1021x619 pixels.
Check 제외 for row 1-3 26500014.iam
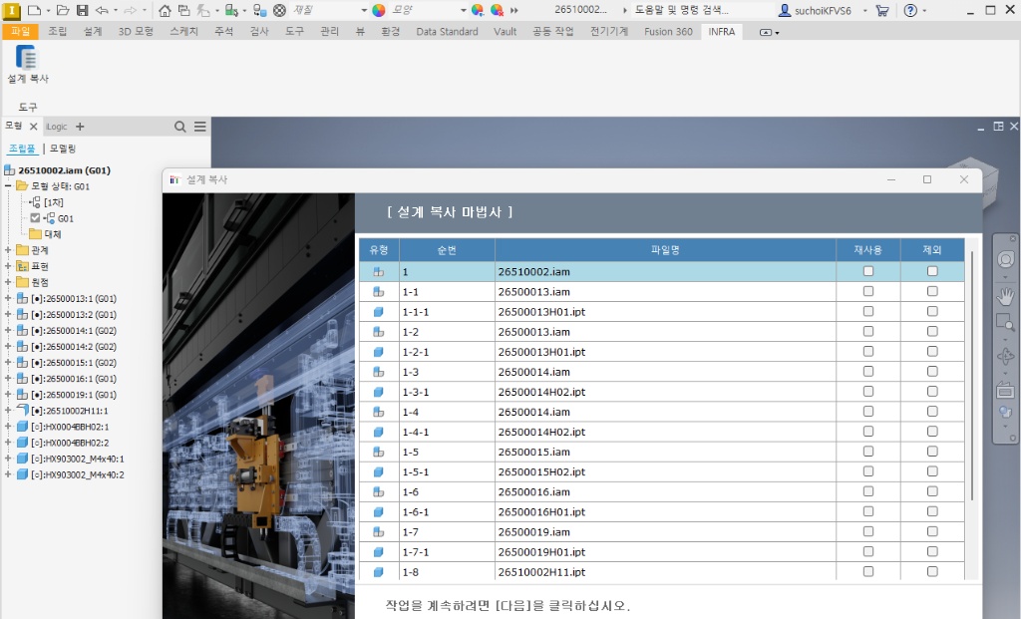point(932,372)
